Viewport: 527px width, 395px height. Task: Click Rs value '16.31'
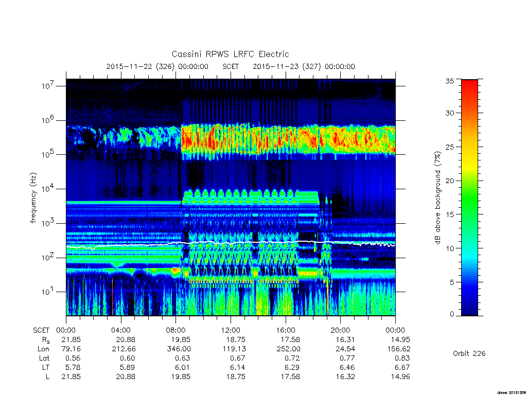pyautogui.click(x=345, y=339)
